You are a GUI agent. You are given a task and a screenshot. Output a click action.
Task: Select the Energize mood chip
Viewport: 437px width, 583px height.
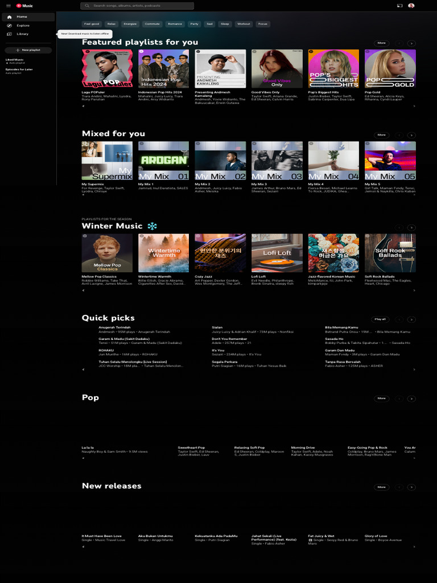130,24
